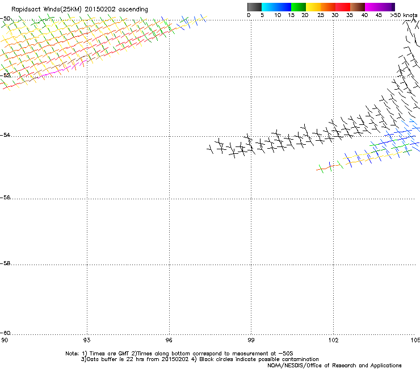Click the red 30-35 knots legend segment
Image resolution: width=420 pixels, height=369 pixels.
[343, 7]
